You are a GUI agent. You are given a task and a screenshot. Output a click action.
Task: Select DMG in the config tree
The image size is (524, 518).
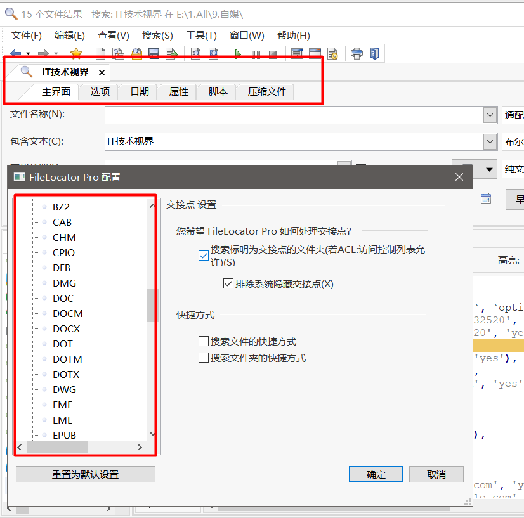click(x=65, y=283)
